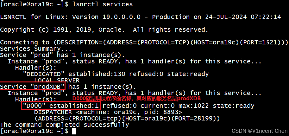The height and width of the screenshot is (136, 289).
Task: Click the DISPATCHER machine pid 8893 line
Action: (x=108, y=112)
